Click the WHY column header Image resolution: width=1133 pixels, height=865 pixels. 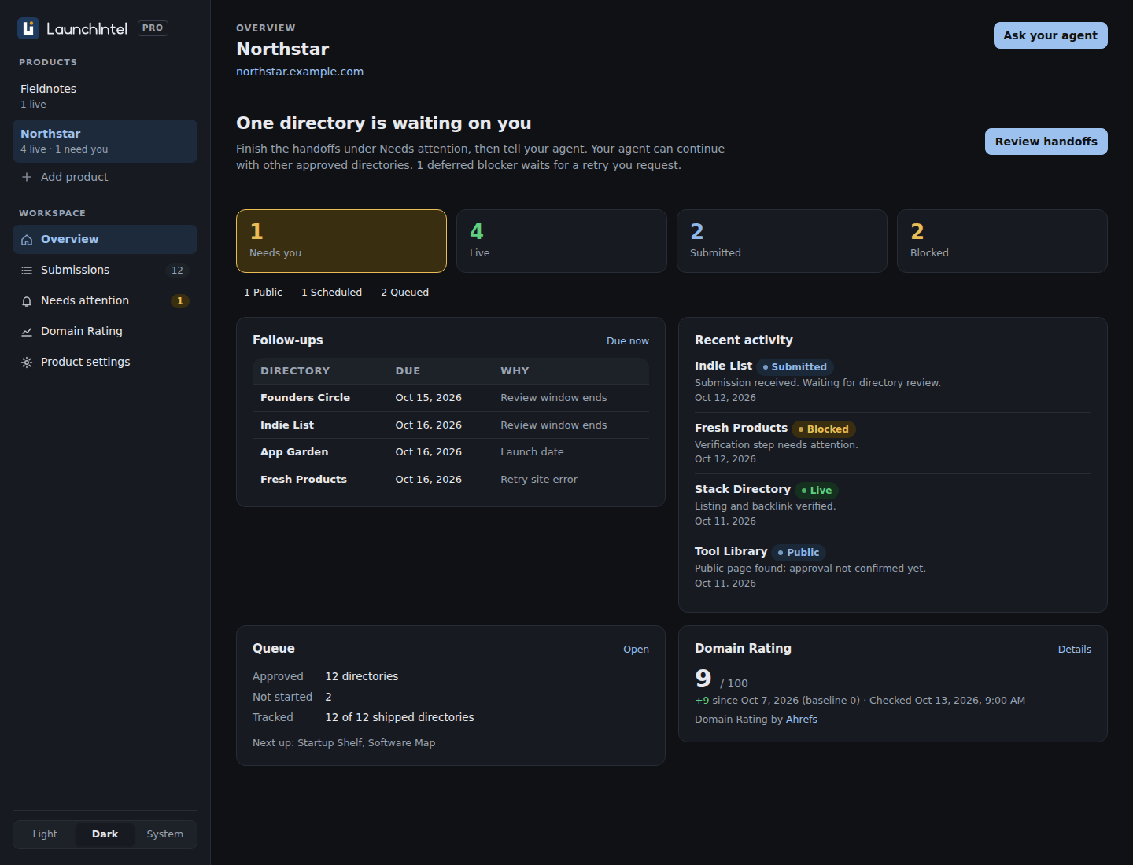pos(515,371)
